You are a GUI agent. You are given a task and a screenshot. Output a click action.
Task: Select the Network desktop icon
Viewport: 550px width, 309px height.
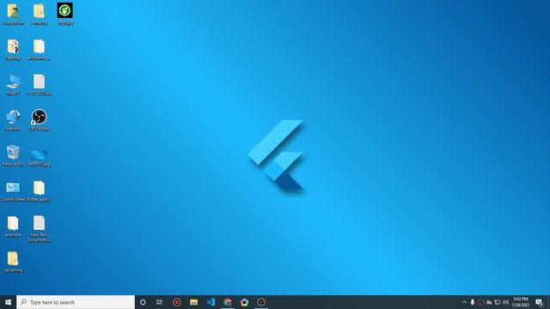[13, 120]
